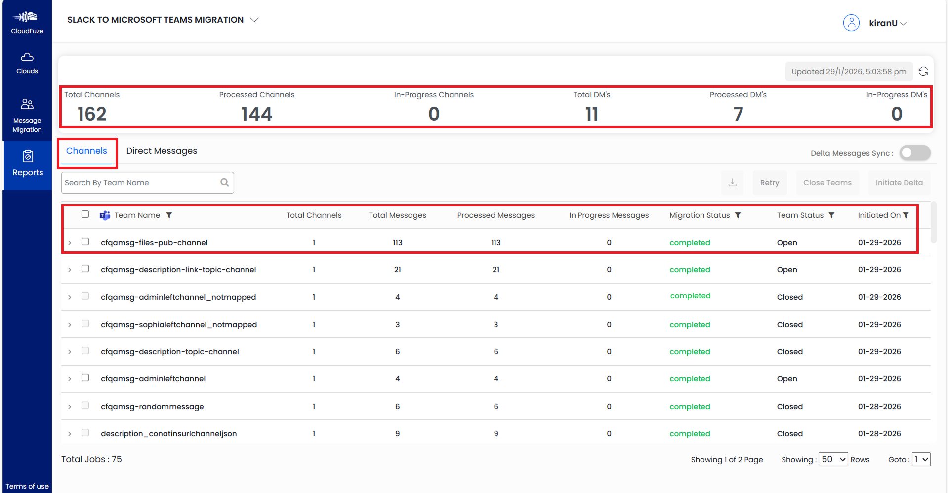The image size is (948, 493).
Task: Filter by Migration Status column
Action: [738, 215]
